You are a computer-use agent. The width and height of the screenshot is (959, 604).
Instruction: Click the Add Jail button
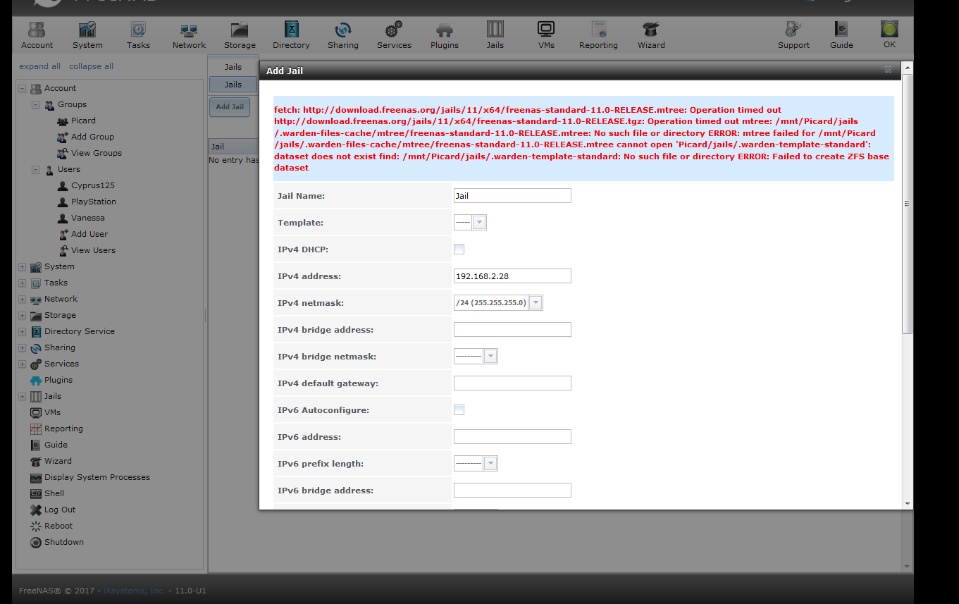click(x=230, y=107)
